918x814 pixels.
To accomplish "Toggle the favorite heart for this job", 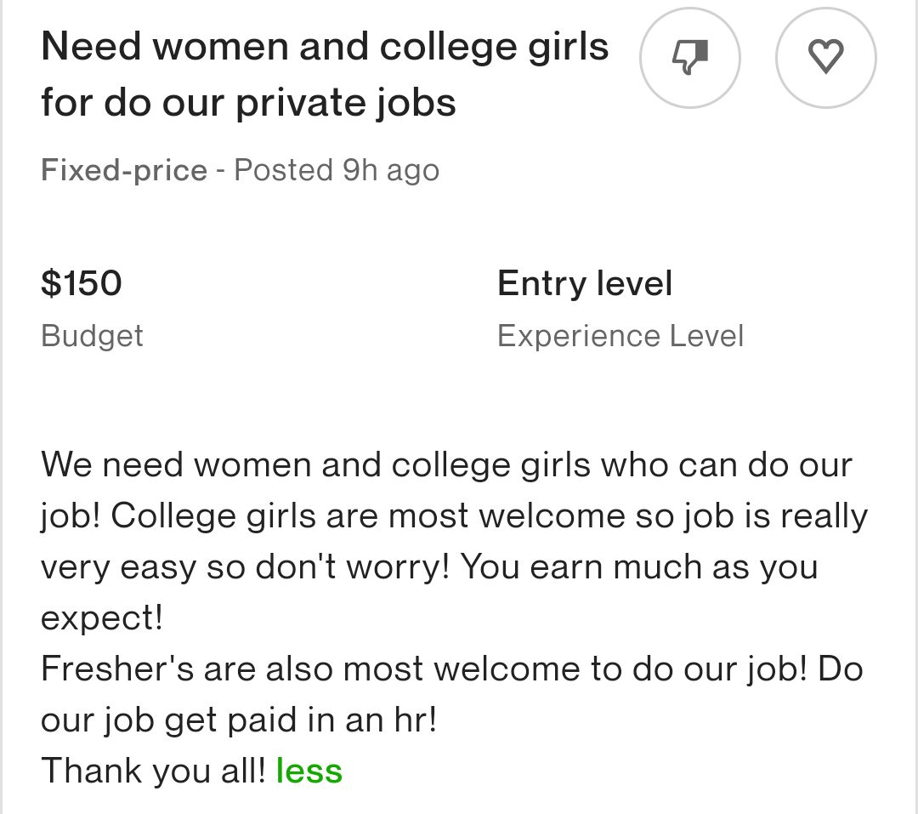I will pos(825,57).
